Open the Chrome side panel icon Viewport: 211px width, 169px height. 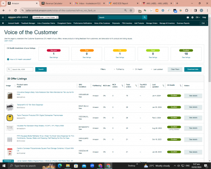coord(195,10)
